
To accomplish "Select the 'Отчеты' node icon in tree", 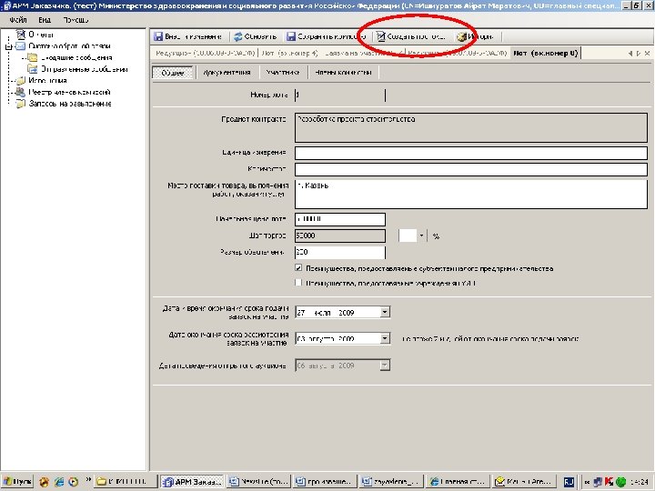I will pos(20,35).
